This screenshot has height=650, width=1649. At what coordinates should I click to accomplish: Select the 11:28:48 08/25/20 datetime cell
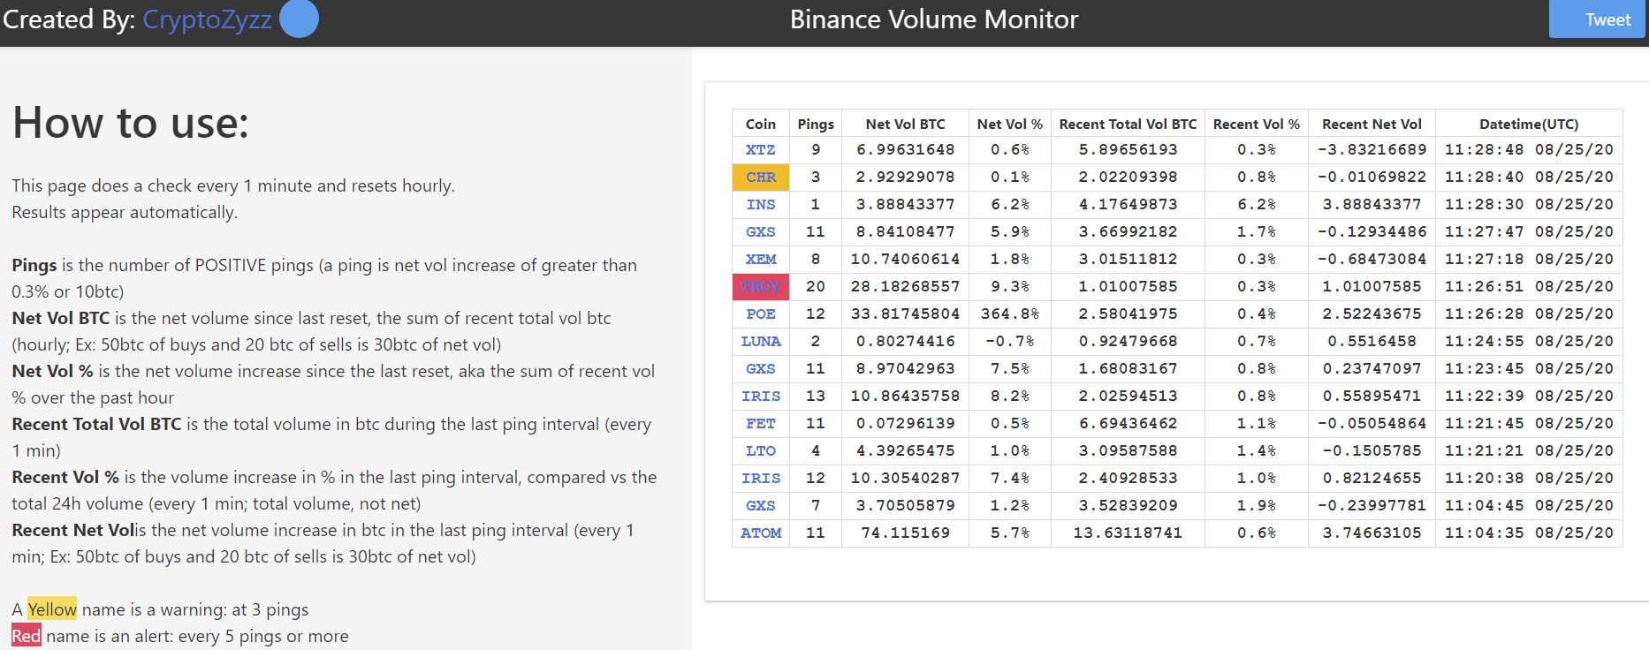(1529, 150)
